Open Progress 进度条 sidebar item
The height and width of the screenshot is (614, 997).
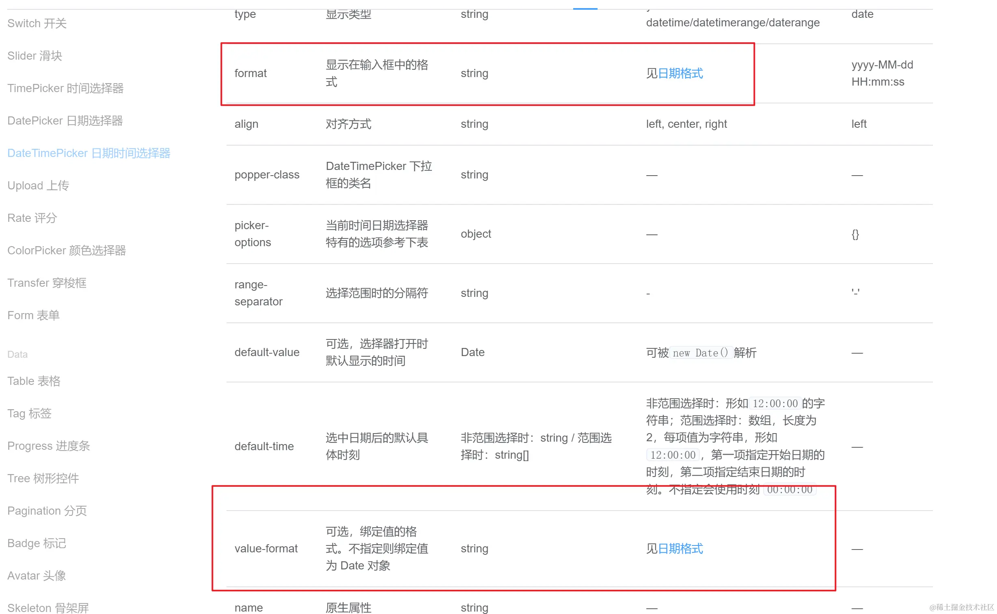pyautogui.click(x=48, y=446)
